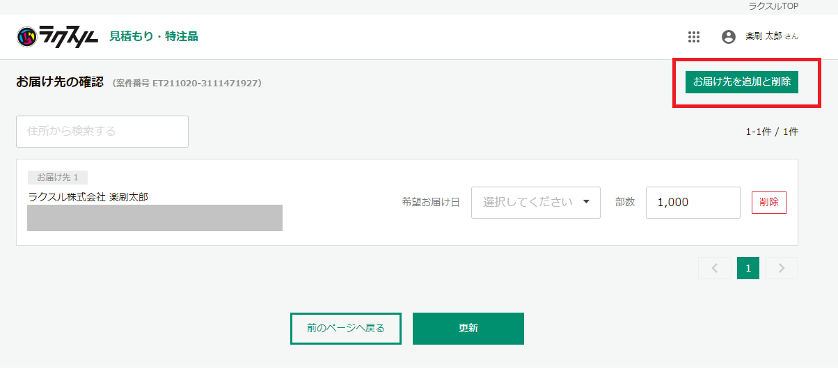Open the ラクスルTOP link
The width and height of the screenshot is (838, 376).
click(x=773, y=6)
